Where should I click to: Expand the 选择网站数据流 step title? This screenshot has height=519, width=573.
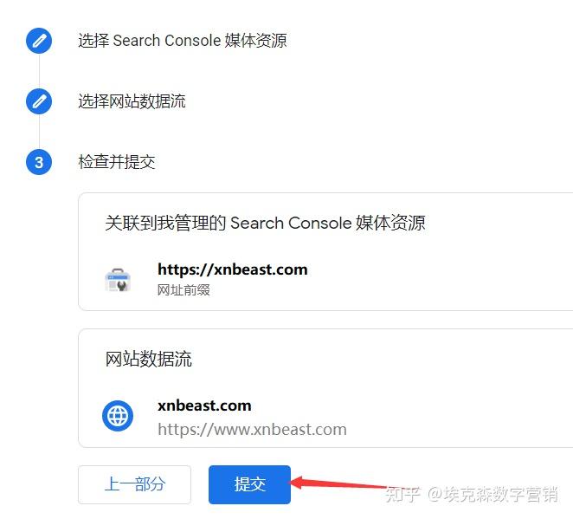click(x=132, y=101)
